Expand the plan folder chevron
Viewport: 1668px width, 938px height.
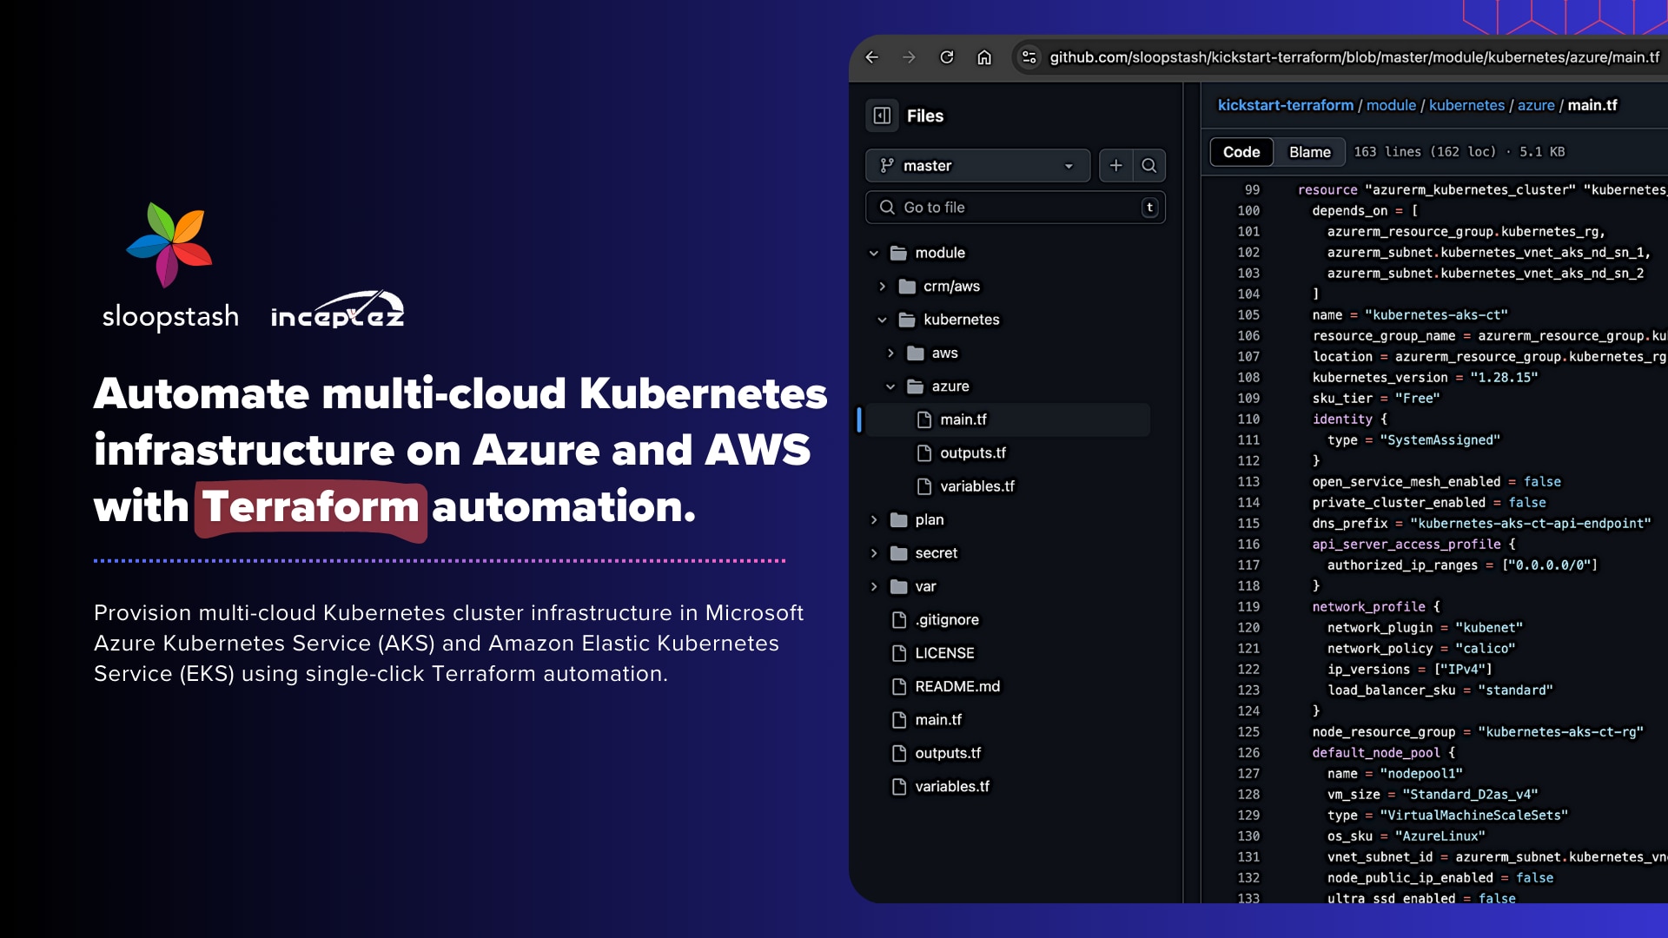pos(874,520)
